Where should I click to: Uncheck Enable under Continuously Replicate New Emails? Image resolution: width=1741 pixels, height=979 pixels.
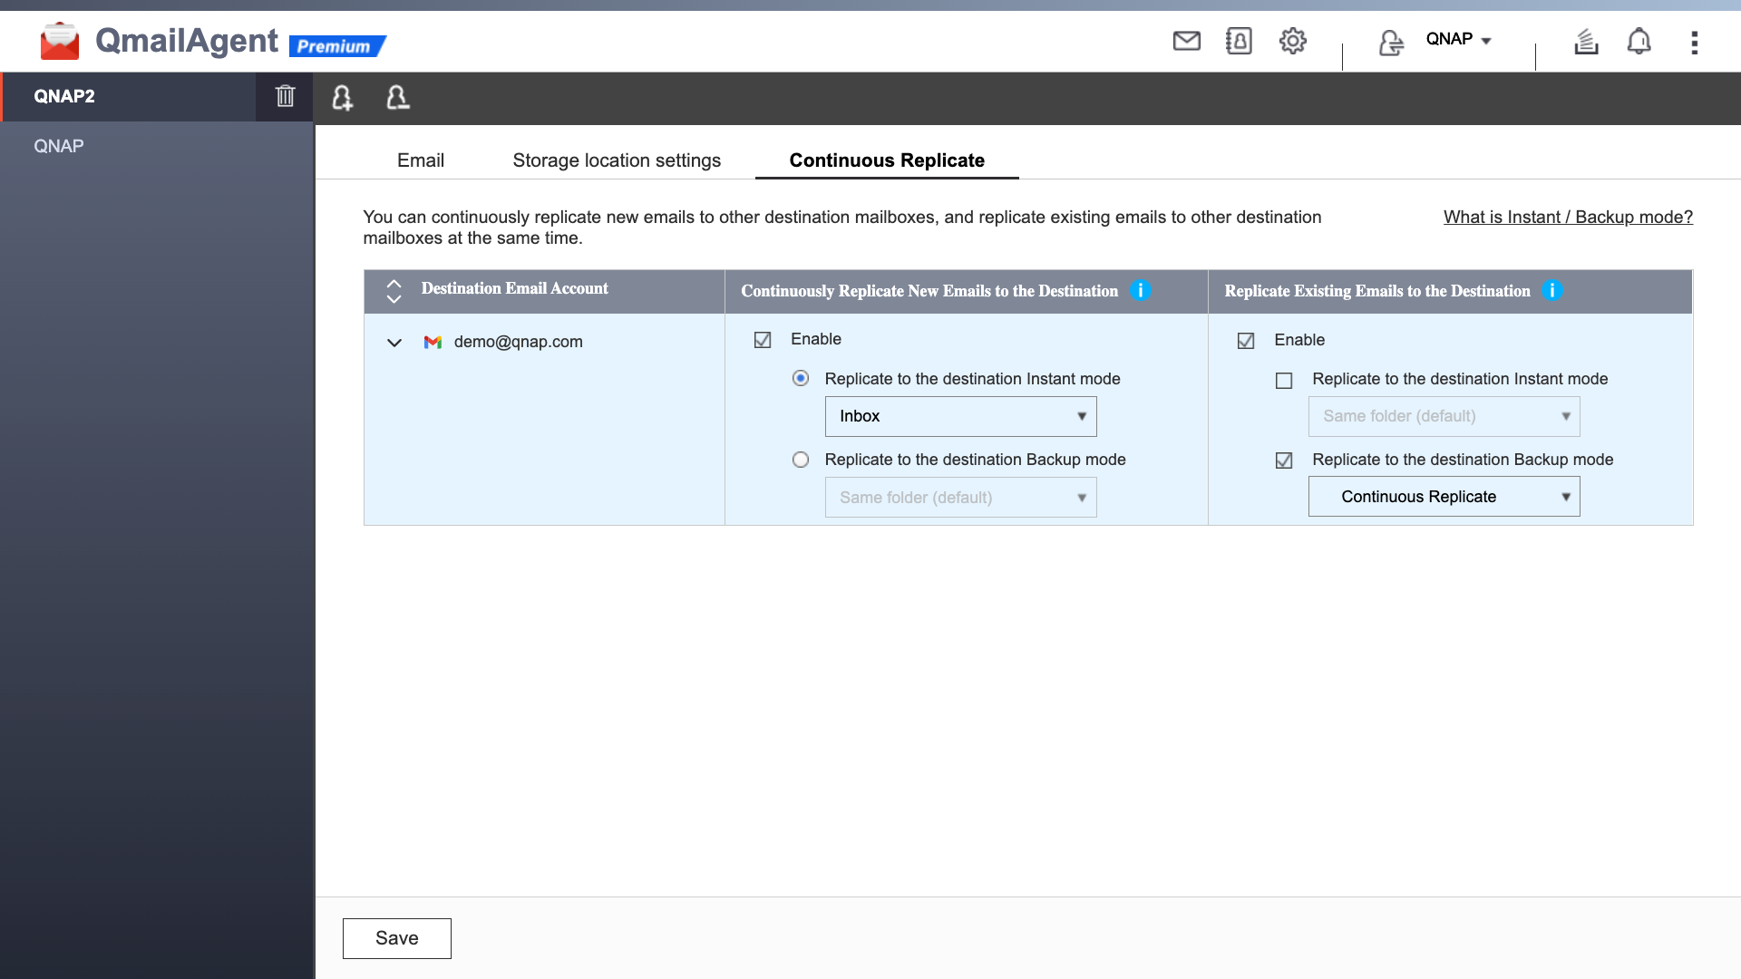(x=763, y=339)
